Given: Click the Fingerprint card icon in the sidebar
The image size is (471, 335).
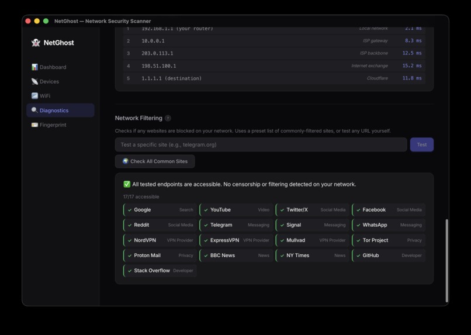Looking at the screenshot, I should [34, 125].
